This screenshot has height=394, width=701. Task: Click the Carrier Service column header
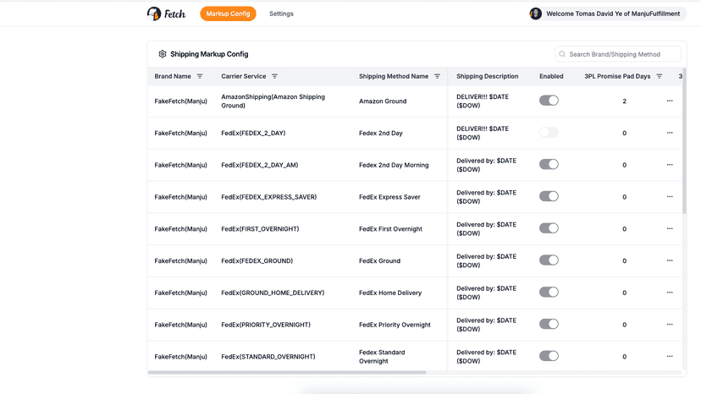[x=244, y=76]
